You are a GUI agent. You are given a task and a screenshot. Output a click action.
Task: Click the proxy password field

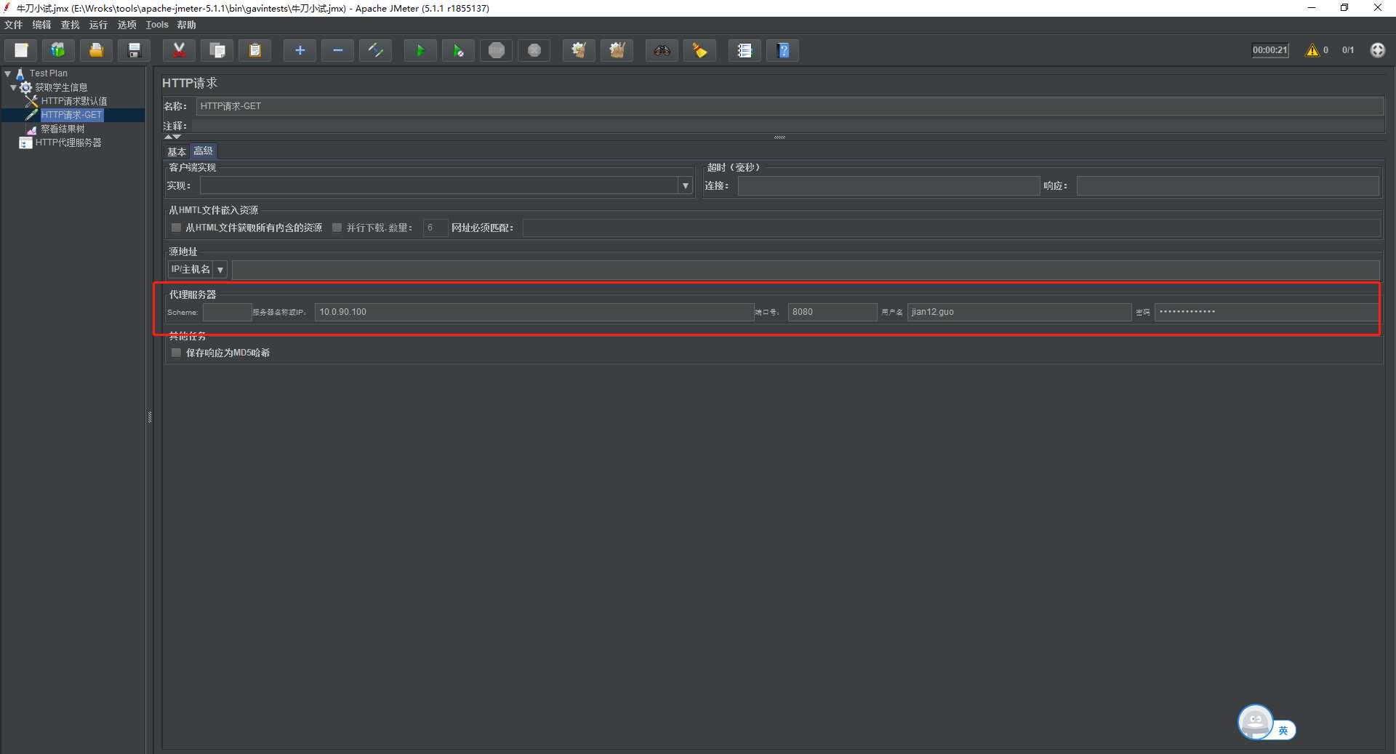(1266, 312)
